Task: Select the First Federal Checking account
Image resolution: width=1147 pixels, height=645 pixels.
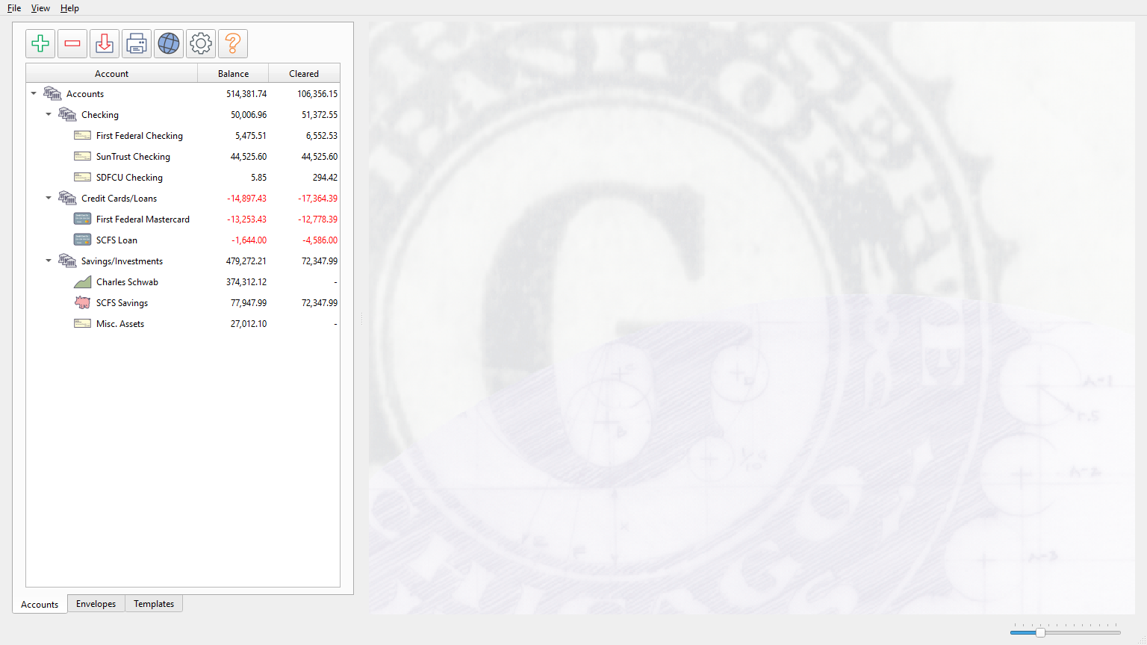Action: pyautogui.click(x=140, y=136)
